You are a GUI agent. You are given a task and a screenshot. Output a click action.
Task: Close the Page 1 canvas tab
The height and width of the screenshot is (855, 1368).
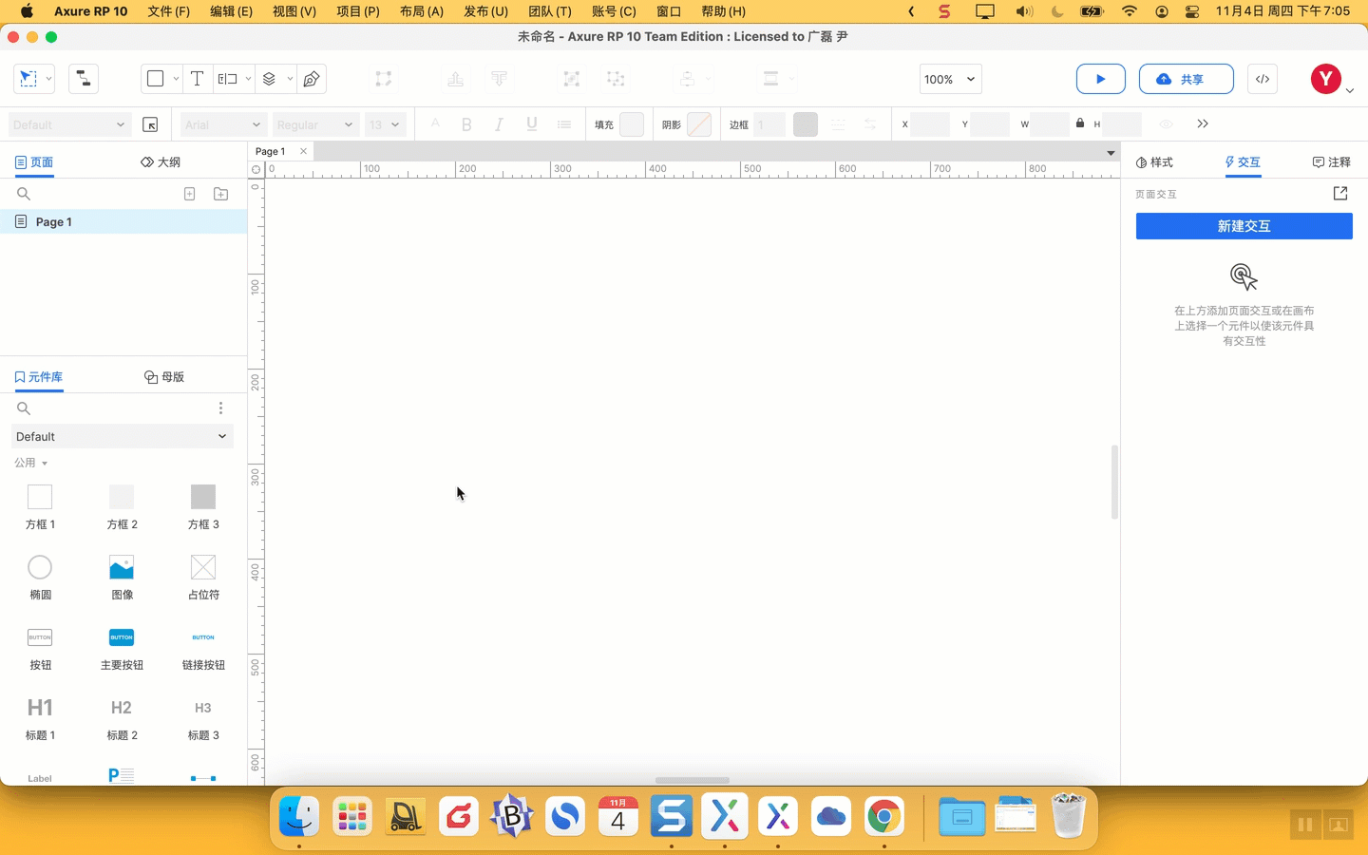pos(303,151)
